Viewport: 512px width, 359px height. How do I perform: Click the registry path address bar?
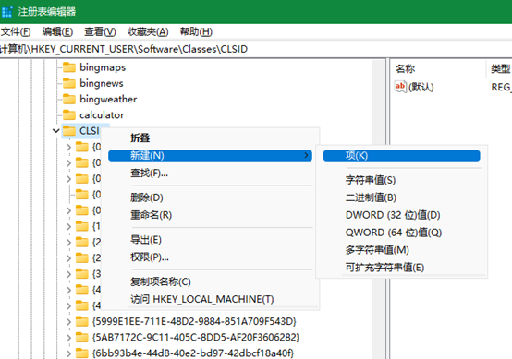pyautogui.click(x=256, y=49)
